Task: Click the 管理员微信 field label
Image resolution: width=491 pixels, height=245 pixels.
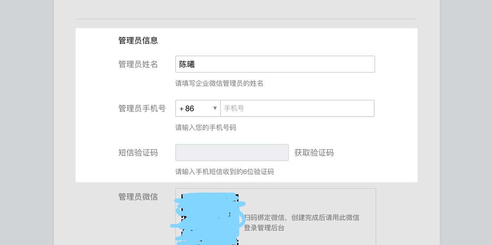Action: [138, 197]
